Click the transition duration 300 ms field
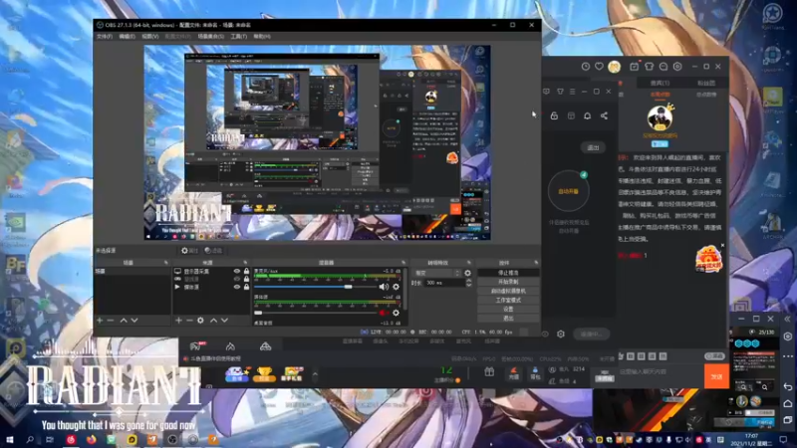Image resolution: width=797 pixels, height=448 pixels. (444, 283)
